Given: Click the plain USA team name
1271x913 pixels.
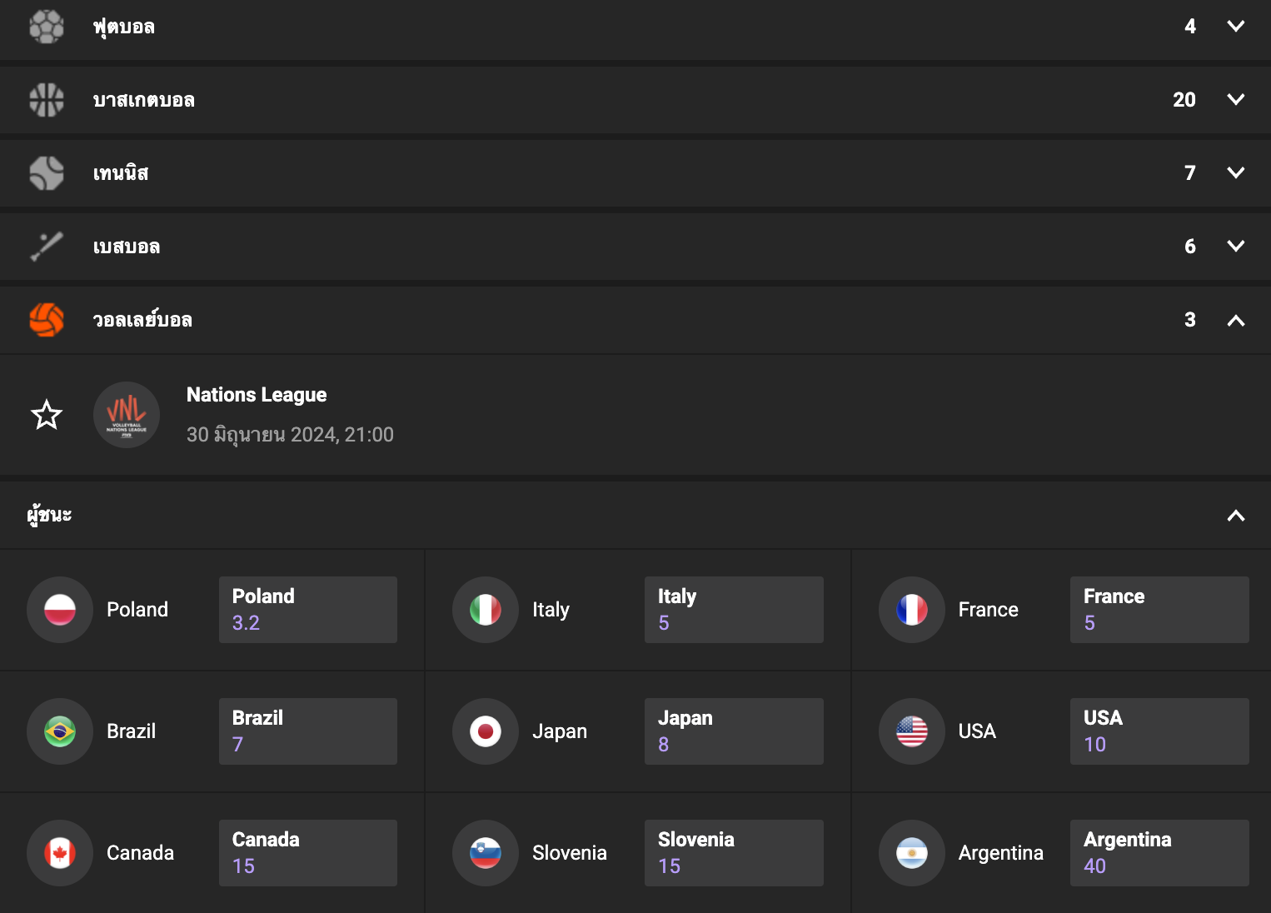Looking at the screenshot, I should 977,731.
